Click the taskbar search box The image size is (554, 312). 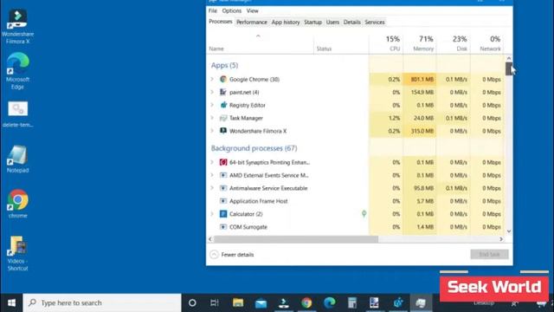point(102,302)
